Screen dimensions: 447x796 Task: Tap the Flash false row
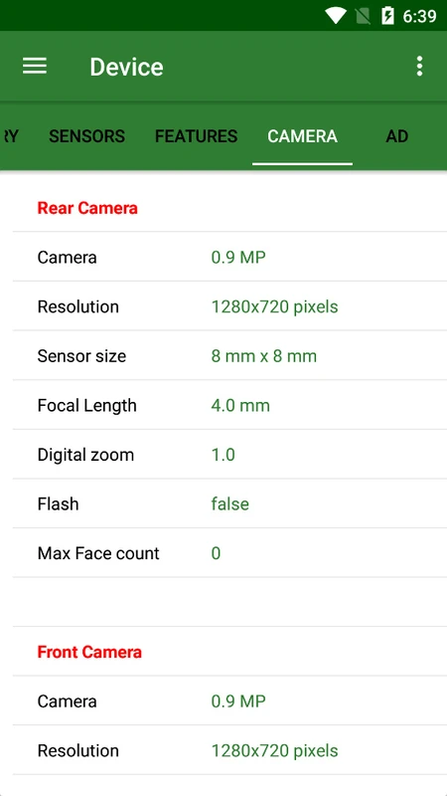[x=229, y=503]
